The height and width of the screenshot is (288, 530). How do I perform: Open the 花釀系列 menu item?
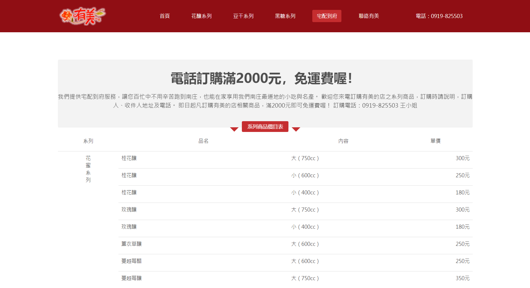(201, 16)
